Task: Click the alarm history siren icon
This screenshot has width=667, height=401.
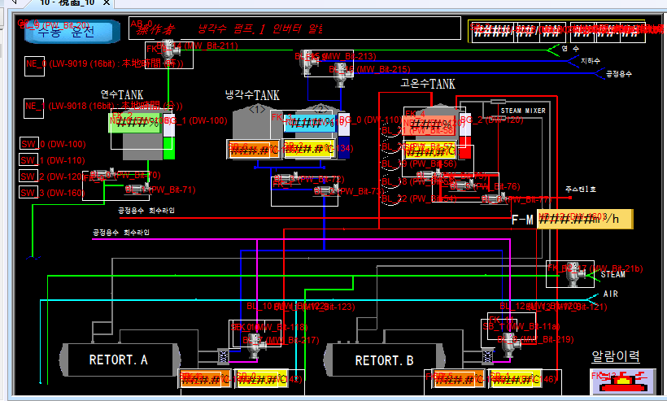Action: [x=623, y=380]
